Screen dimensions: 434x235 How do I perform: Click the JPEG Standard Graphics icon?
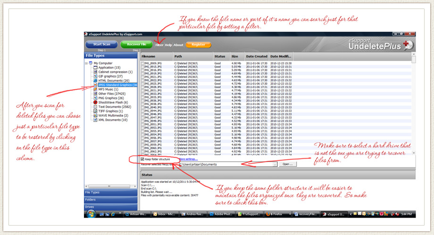point(95,85)
